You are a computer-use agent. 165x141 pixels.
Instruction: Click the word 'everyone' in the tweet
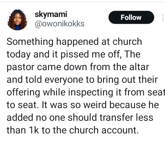coord(64,80)
